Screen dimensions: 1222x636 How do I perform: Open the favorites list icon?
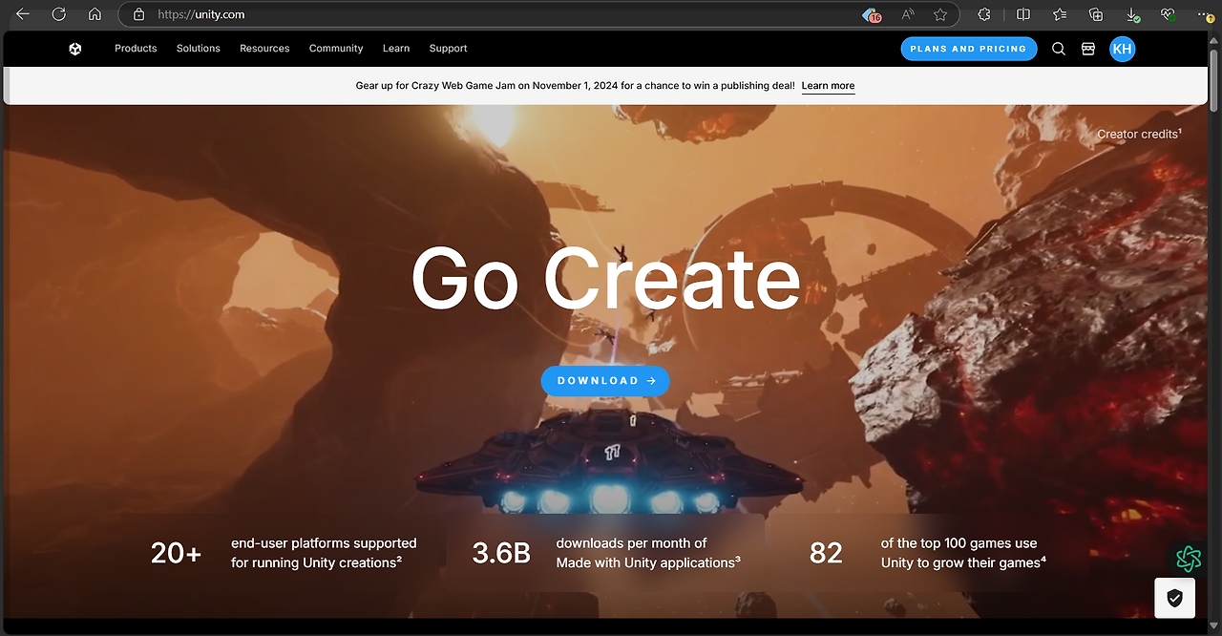(x=1060, y=14)
